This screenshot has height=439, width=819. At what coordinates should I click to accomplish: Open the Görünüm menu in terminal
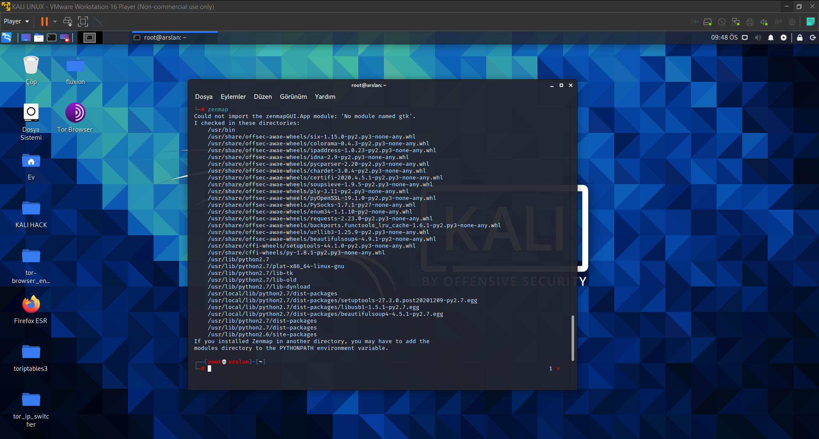[293, 97]
